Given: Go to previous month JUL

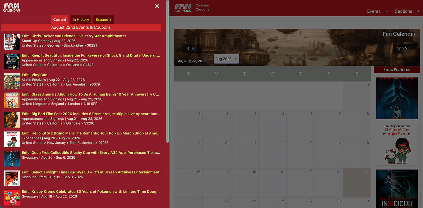Looking at the screenshot, I should 192,49.
